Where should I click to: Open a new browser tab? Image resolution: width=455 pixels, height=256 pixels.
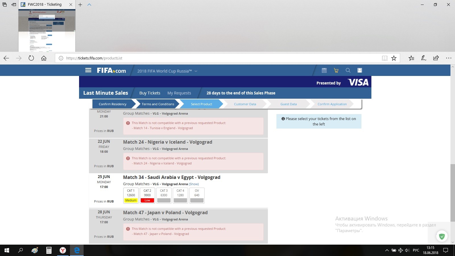click(80, 5)
